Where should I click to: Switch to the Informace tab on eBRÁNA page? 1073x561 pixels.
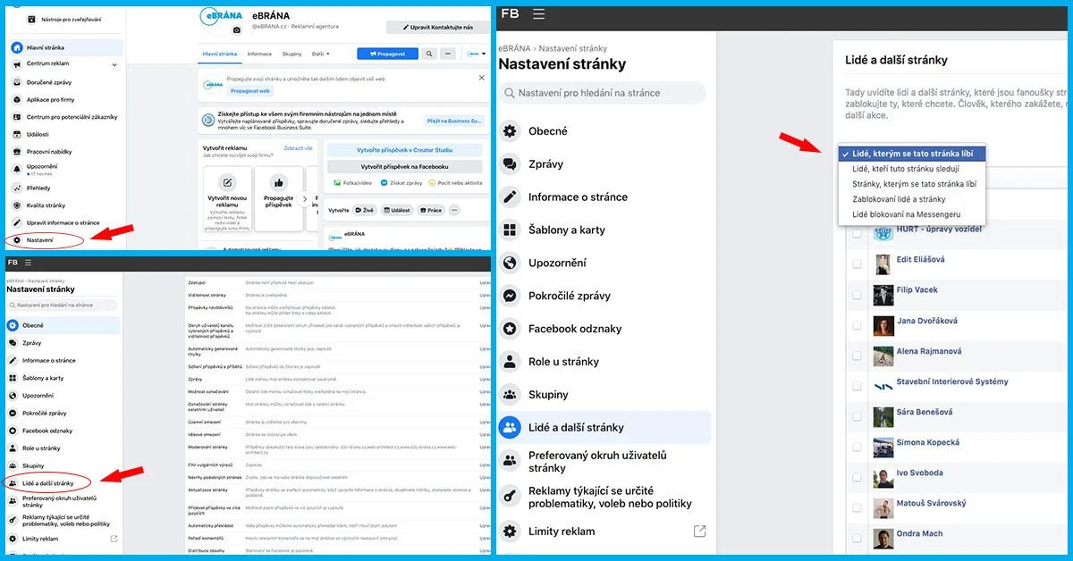pyautogui.click(x=259, y=54)
